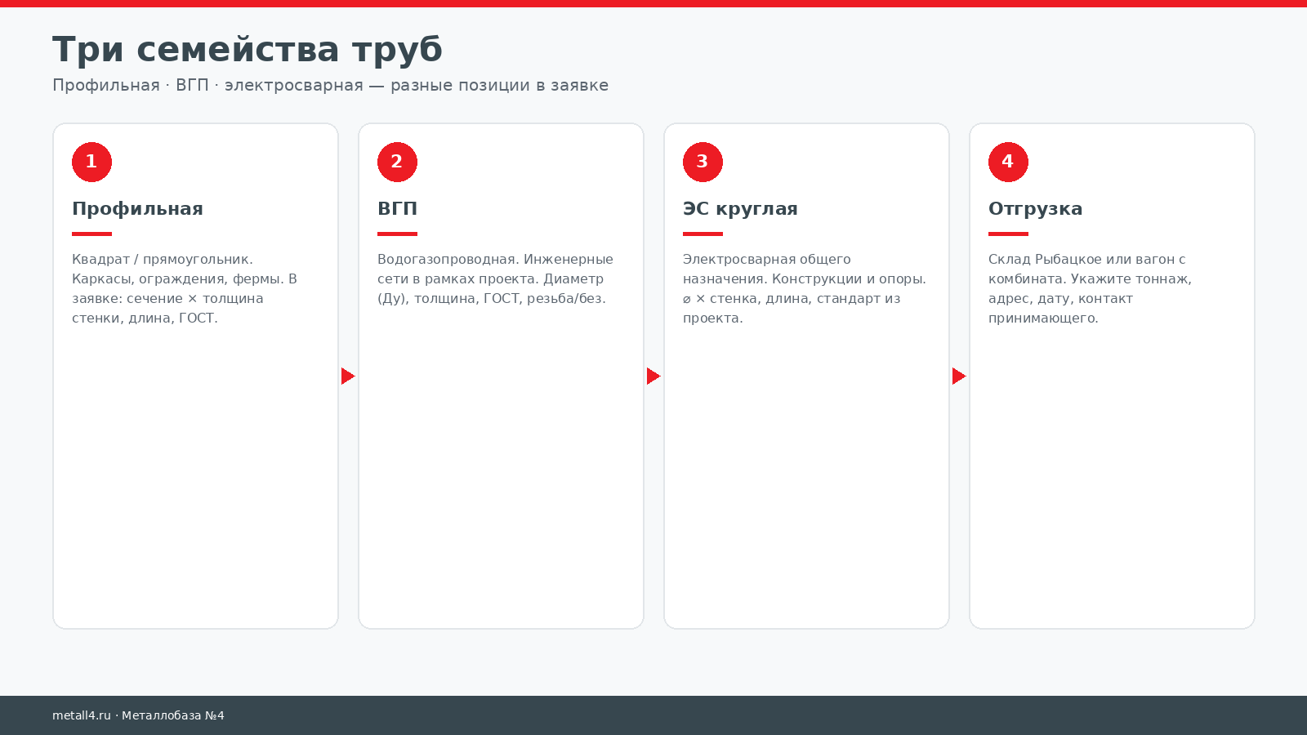The image size is (1307, 735).
Task: Select the number 4 badge above Отгрузка
Action: point(1008,162)
